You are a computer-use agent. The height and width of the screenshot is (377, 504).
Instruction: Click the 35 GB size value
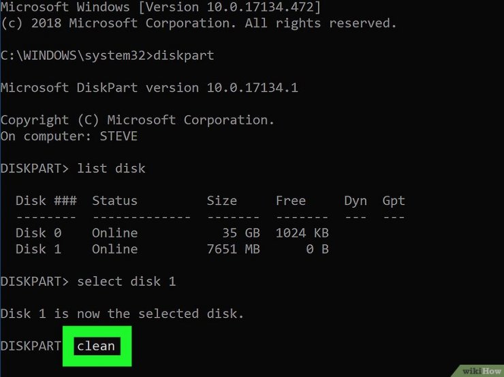[241, 233]
